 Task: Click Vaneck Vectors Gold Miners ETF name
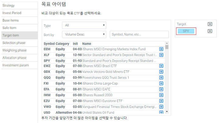tap(106, 72)
